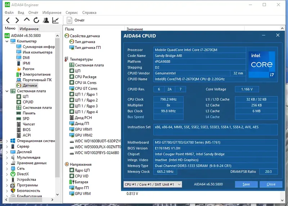Open the user/remote icon in toolbar
The height and width of the screenshot is (206, 288).
pyautogui.click(x=46, y=20)
